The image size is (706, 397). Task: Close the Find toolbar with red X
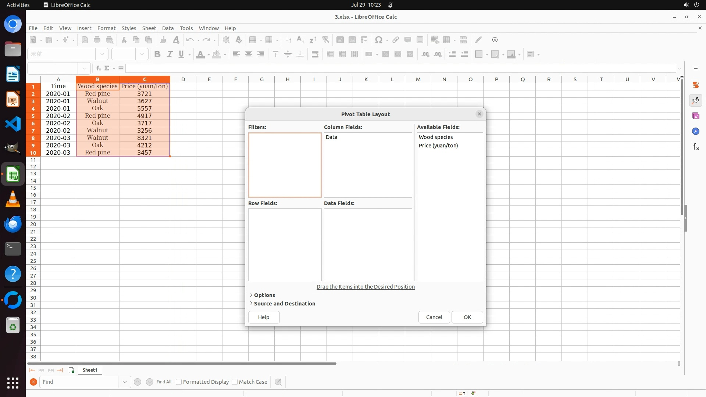(33, 382)
